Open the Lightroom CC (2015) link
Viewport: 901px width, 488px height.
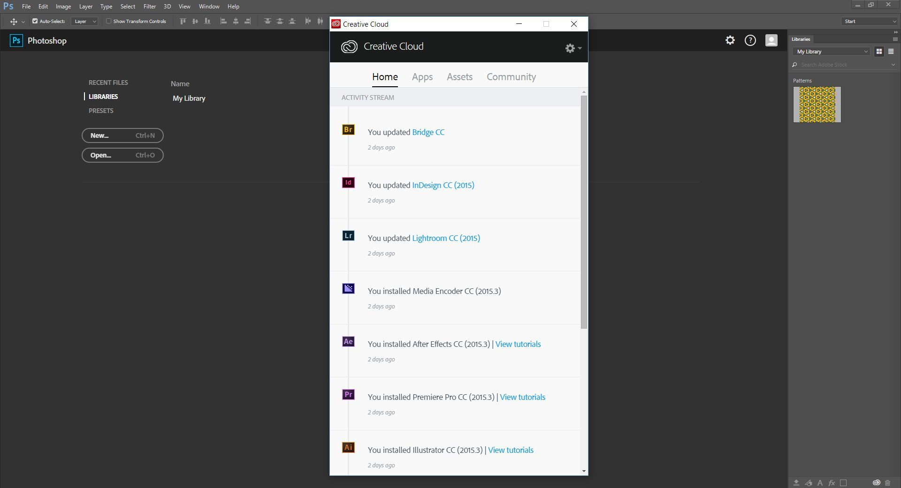[x=446, y=238]
